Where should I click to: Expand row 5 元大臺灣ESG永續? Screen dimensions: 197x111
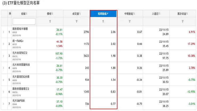pos(3,80)
